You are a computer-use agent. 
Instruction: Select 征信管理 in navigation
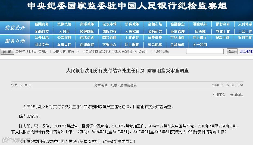[x=177, y=31]
